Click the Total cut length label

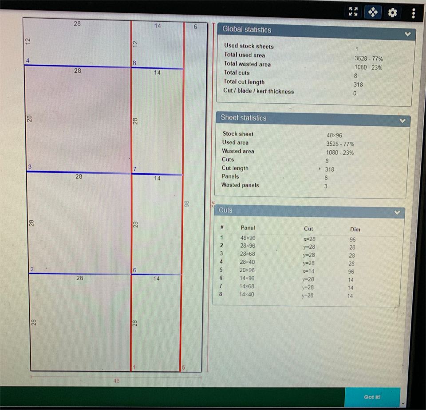pos(244,82)
